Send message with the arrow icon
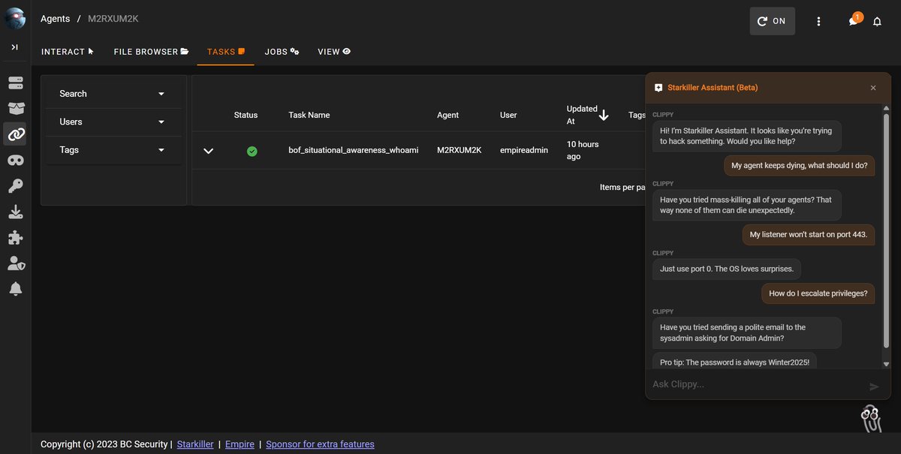This screenshot has width=901, height=454. point(874,386)
